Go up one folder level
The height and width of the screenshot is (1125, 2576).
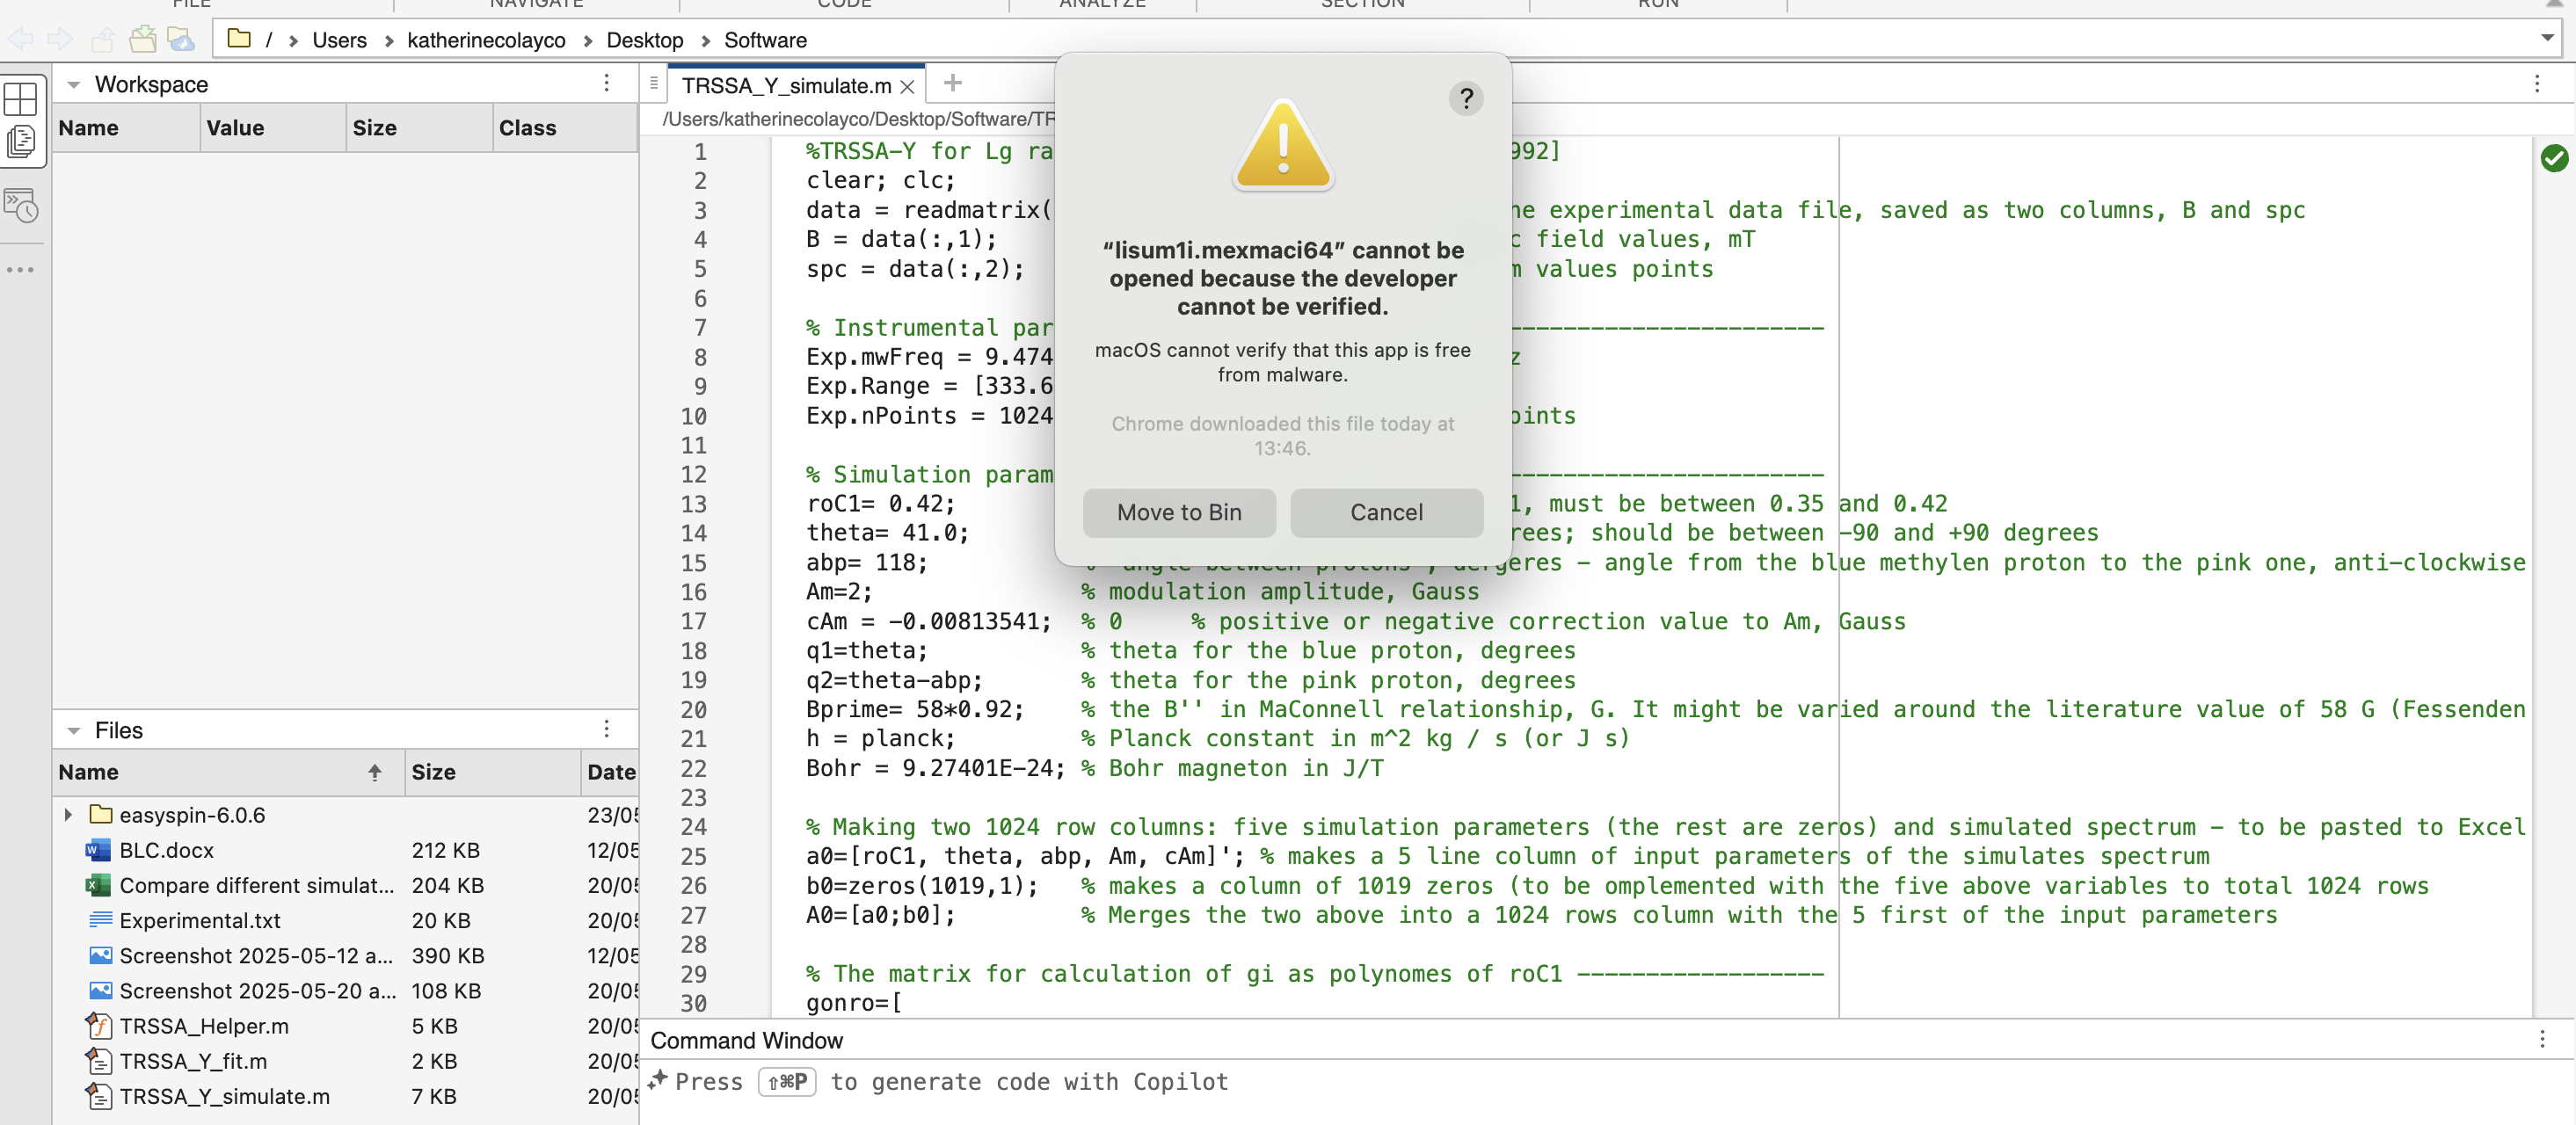[102, 39]
